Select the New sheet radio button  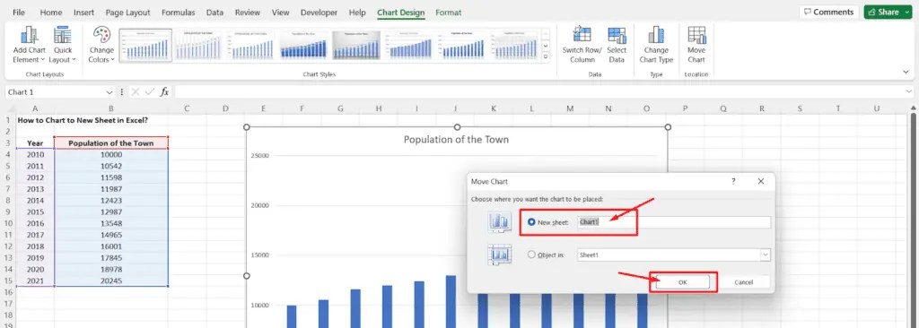pyautogui.click(x=531, y=222)
